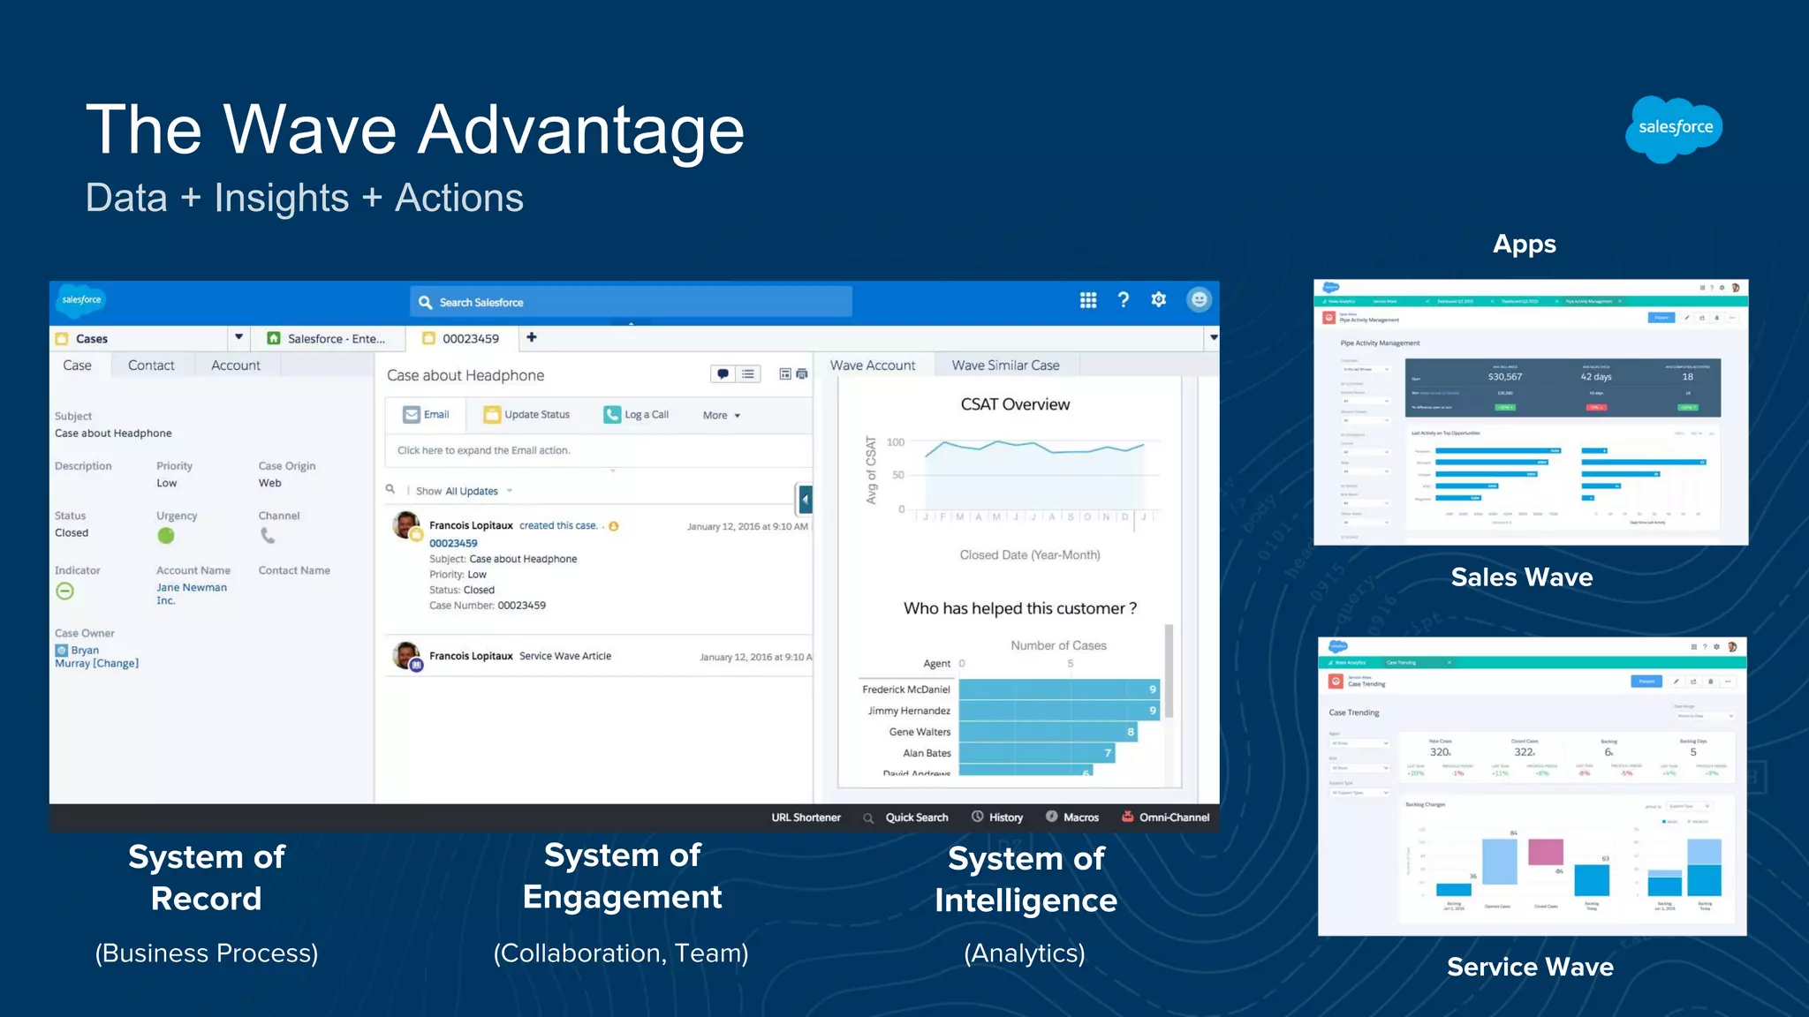Expand the Cases navigation dropdown arrow

[x=238, y=337]
